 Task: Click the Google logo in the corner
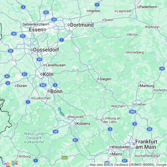pos(10,163)
